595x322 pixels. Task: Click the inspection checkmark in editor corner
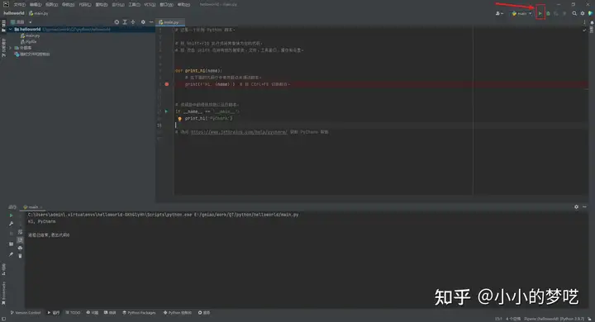click(x=584, y=31)
